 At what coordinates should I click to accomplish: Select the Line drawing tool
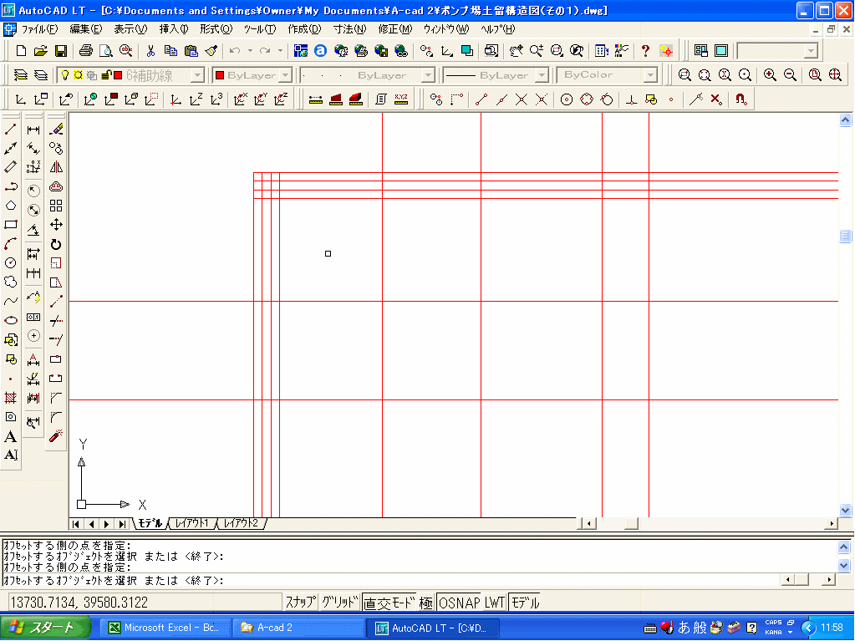point(10,130)
